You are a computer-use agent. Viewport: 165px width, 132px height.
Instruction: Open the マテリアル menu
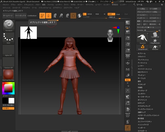tap(89, 5)
